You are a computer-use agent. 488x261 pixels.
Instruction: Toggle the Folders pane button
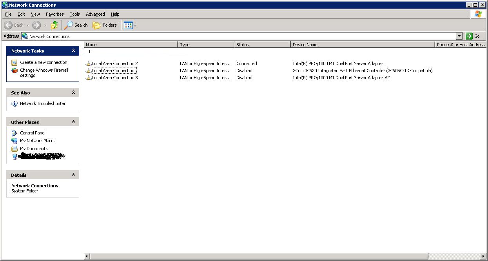click(105, 25)
